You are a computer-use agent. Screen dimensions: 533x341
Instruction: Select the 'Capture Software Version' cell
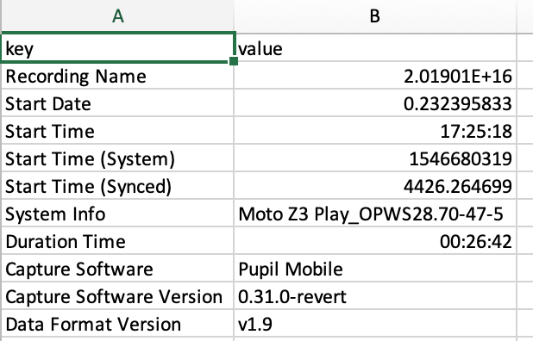click(117, 296)
